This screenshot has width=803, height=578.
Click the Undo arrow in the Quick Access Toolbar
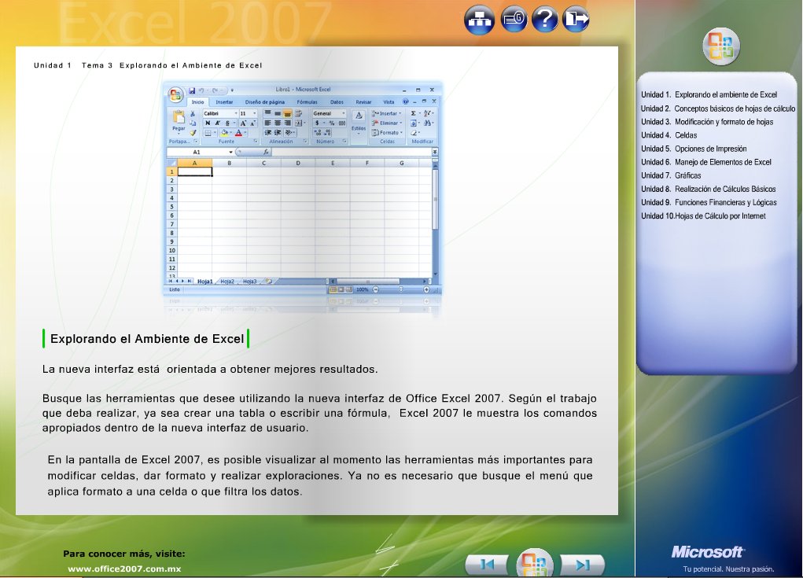click(x=201, y=90)
